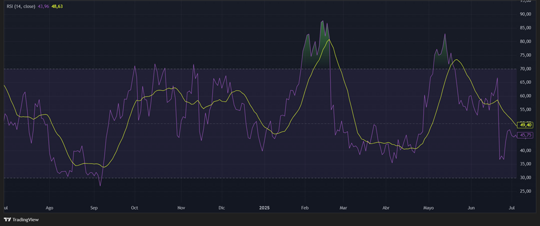The height and width of the screenshot is (226, 540).
Task: Click the 25,00 label on price scale
Action: [x=524, y=191]
